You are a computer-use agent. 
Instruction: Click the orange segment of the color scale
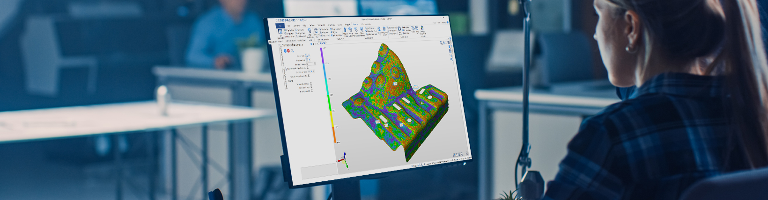(334, 135)
